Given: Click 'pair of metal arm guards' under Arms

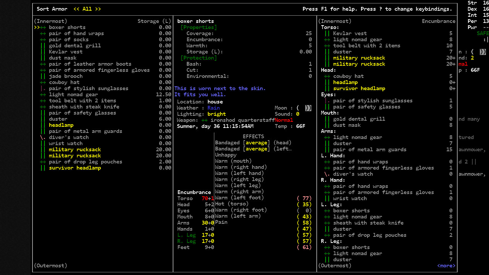Looking at the screenshot, I should pos(370,149).
